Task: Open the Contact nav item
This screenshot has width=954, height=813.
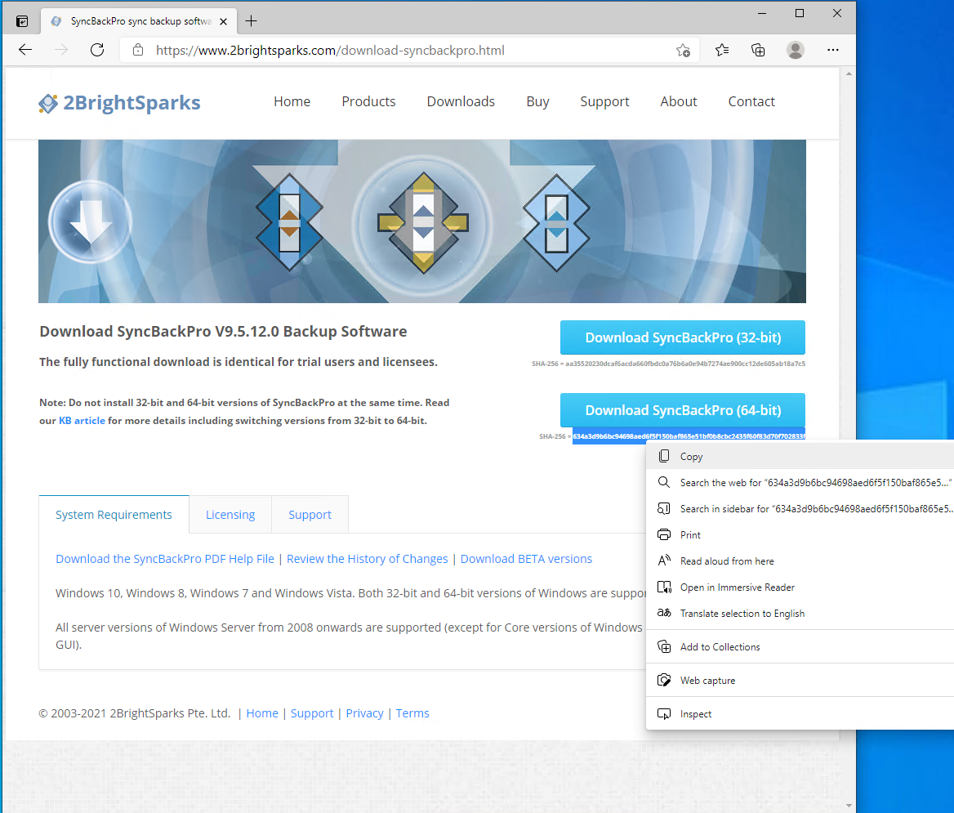Action: (751, 101)
